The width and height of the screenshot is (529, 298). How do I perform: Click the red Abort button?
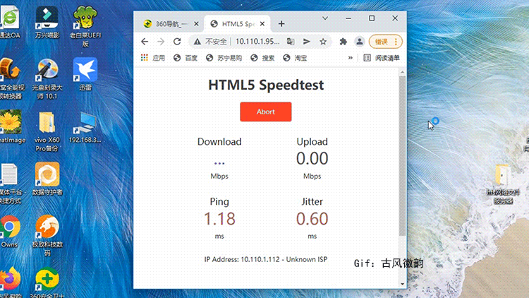pos(265,112)
